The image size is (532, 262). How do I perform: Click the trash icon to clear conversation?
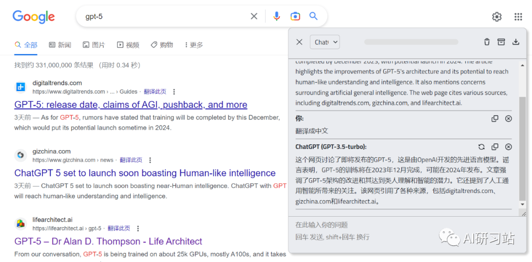pyautogui.click(x=487, y=42)
